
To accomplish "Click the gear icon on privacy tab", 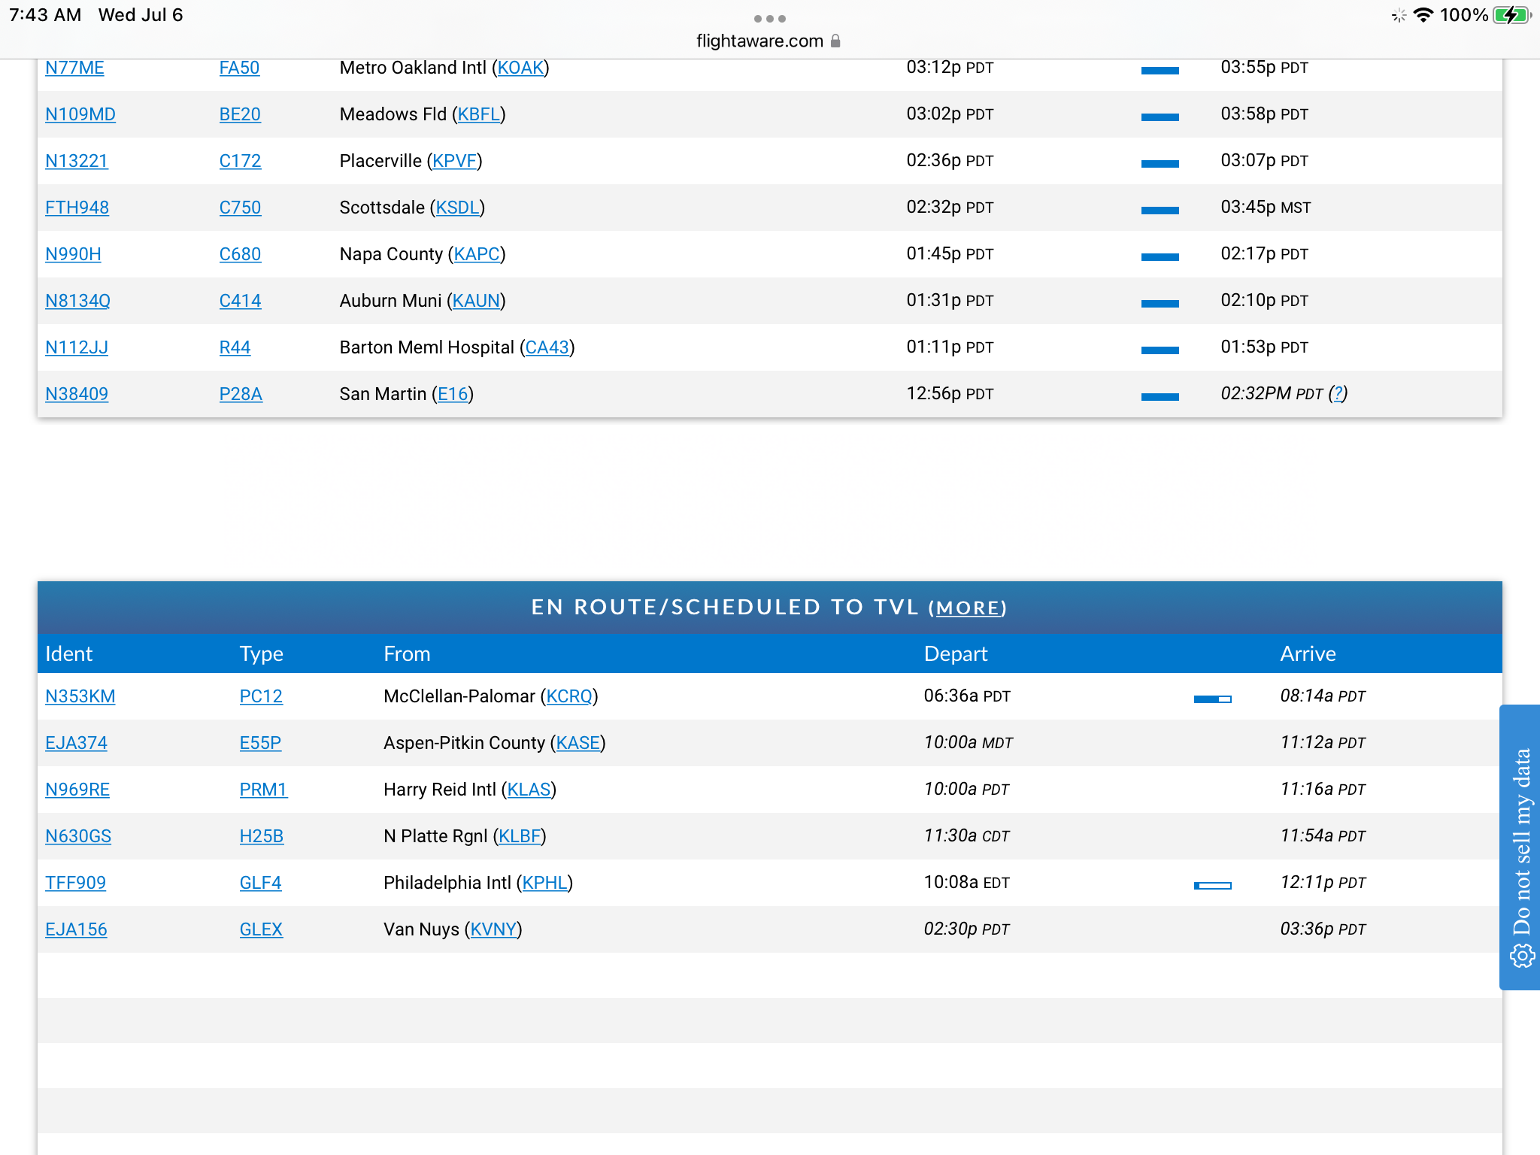I will point(1521,956).
